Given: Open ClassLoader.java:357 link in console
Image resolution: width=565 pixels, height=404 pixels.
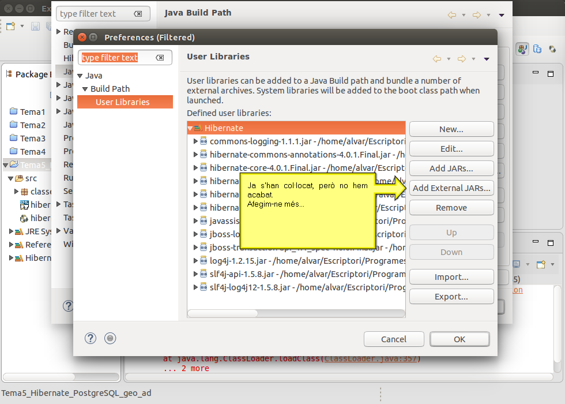Looking at the screenshot, I should (x=370, y=358).
